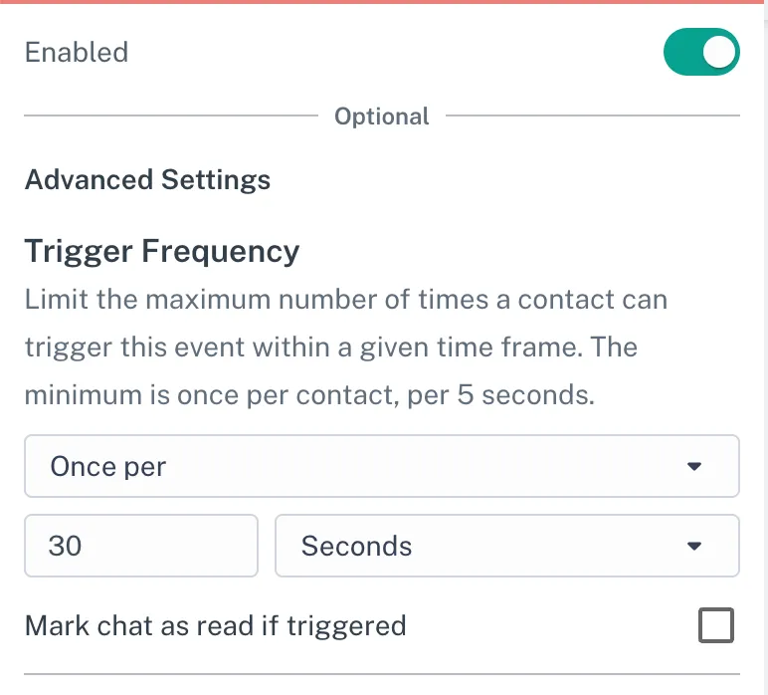Expand the Seconds time unit dropdown

coord(506,546)
